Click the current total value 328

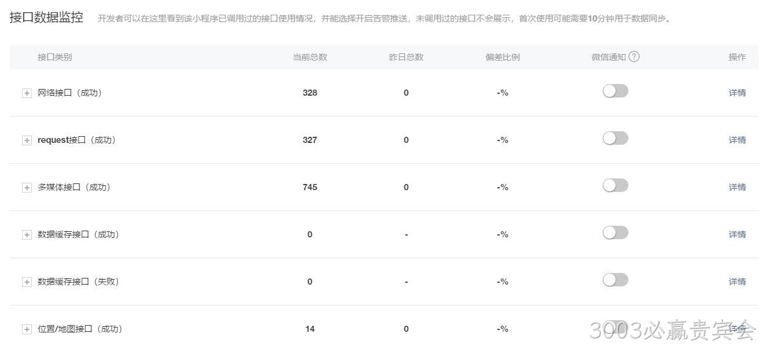[x=310, y=93]
